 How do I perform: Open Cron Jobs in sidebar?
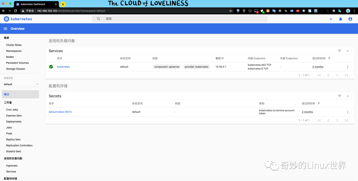coord(12,110)
